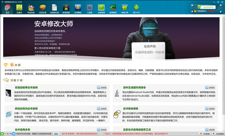Open the 使用教程 tutorial blackboard icon
Screen dimensions: 225x136
coord(113,9)
